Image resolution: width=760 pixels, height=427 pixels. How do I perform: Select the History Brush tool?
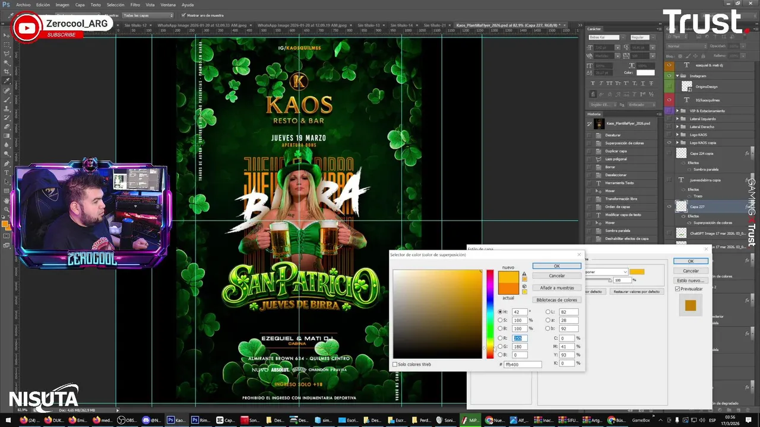tap(7, 117)
